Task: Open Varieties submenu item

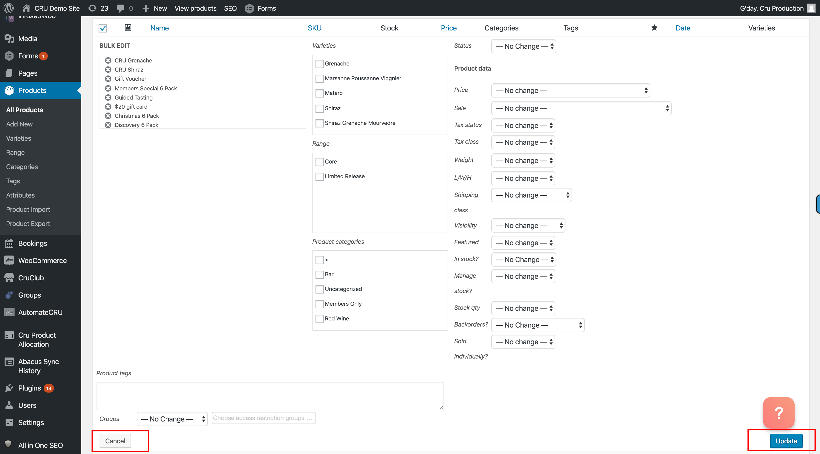Action: coord(19,138)
